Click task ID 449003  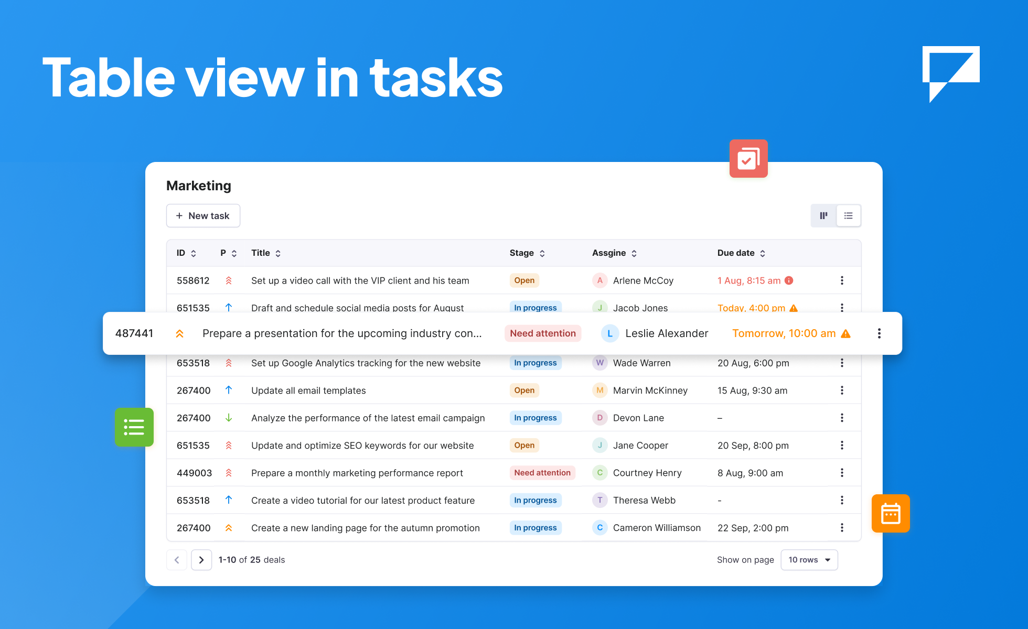pos(194,473)
